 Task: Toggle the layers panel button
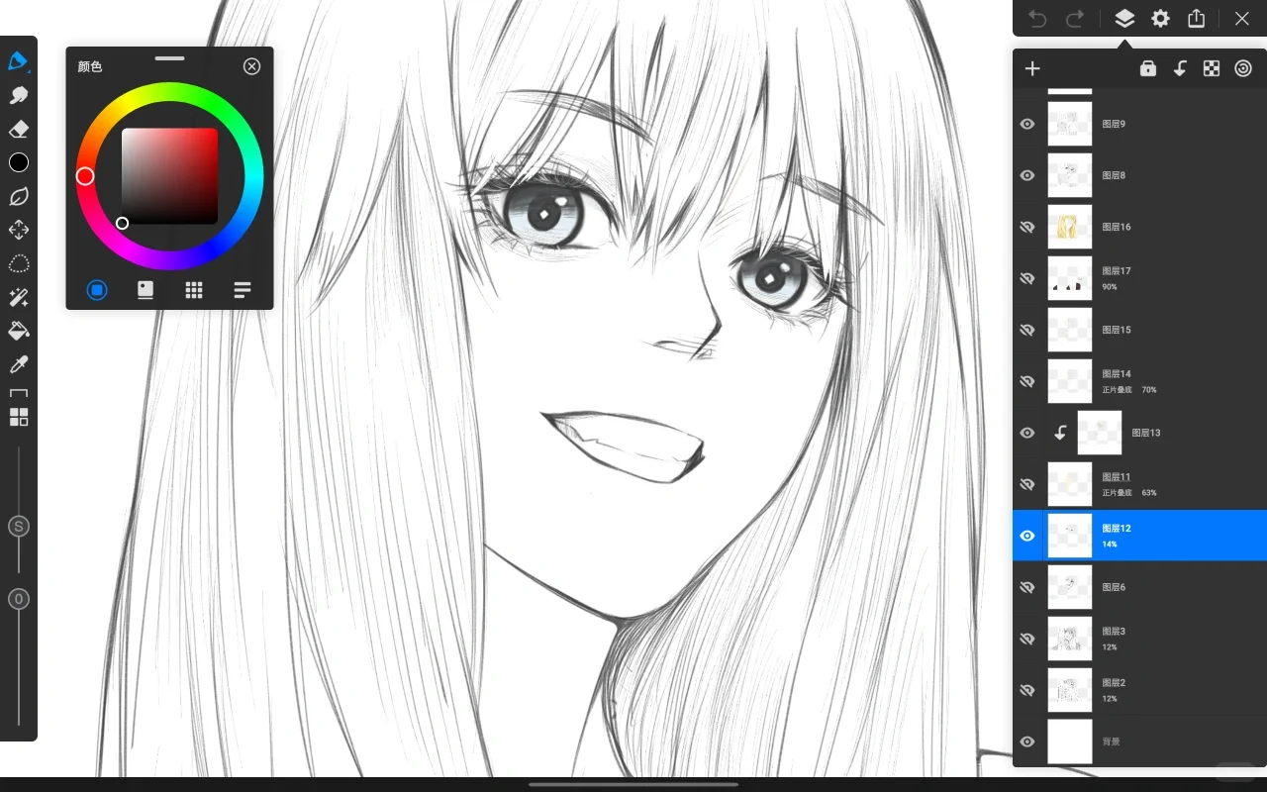tap(1124, 19)
